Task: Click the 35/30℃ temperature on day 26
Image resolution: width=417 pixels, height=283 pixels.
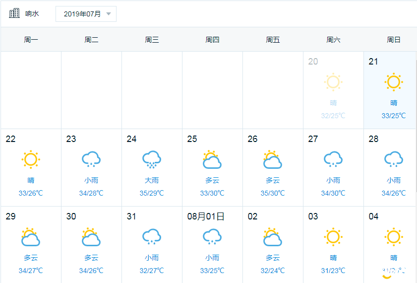Action: 273,193
